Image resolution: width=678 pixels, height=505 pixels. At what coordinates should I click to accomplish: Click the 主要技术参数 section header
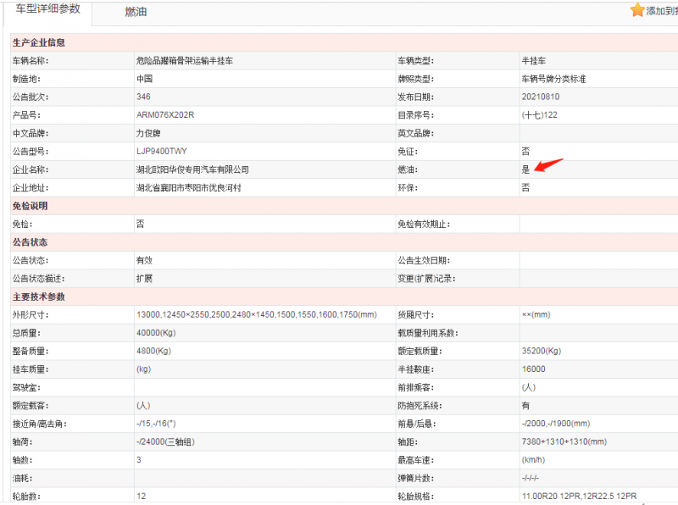[38, 297]
